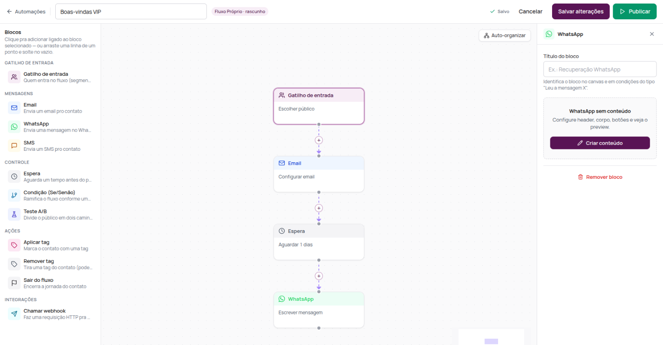Screen dimensions: 663x345
Task: Focus the Título do bloco input field
Action: point(600,69)
